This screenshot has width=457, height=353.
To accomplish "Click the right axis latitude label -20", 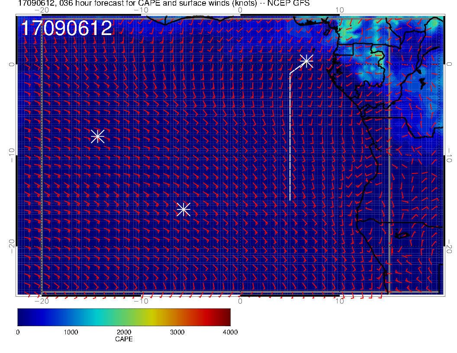I will (x=449, y=247).
